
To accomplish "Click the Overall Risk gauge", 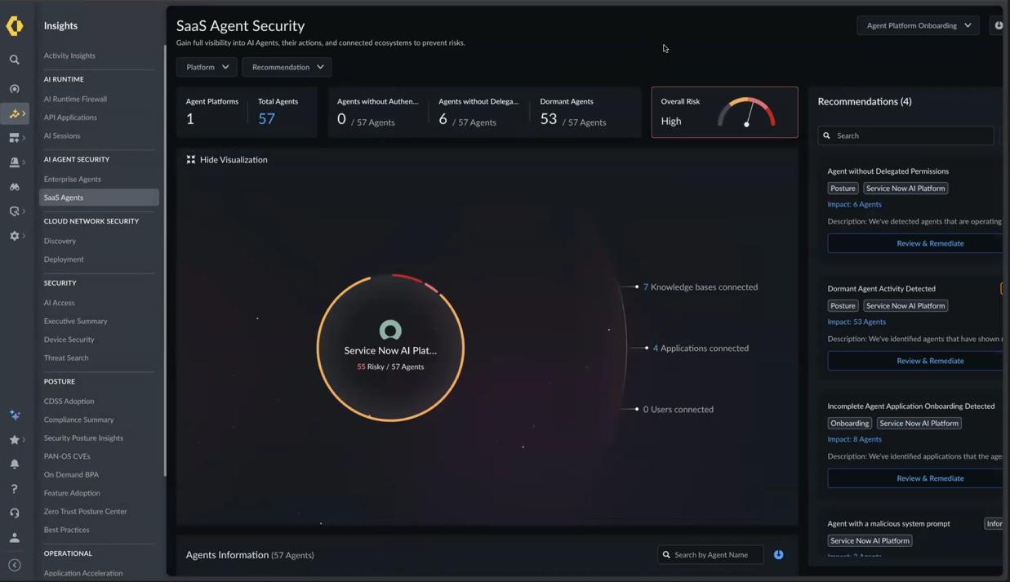I will (x=746, y=113).
